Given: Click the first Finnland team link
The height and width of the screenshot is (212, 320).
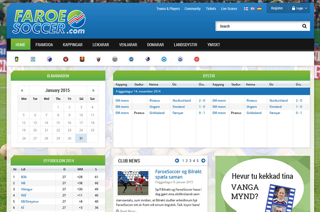Looking at the screenshot, I should click(x=178, y=107).
